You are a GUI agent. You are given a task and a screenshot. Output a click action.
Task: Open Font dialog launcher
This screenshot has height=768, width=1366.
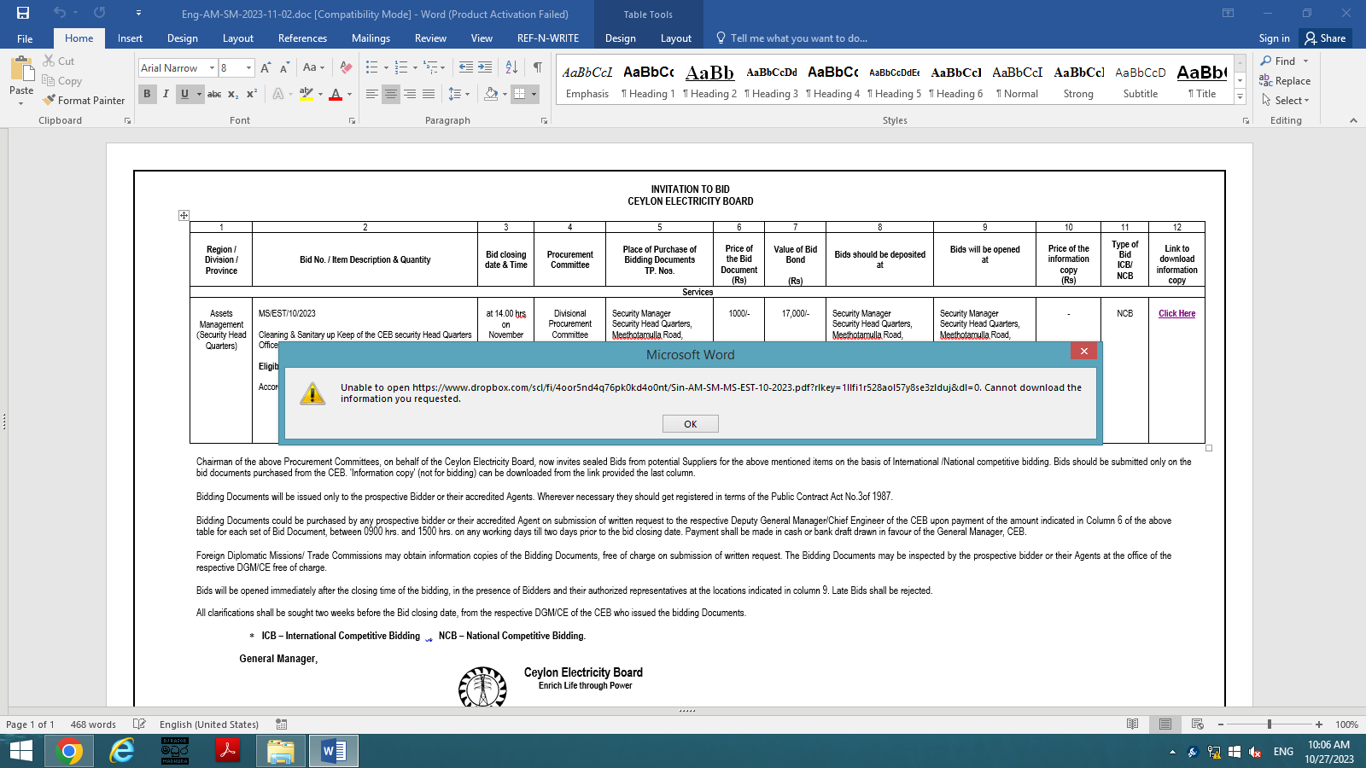(352, 121)
